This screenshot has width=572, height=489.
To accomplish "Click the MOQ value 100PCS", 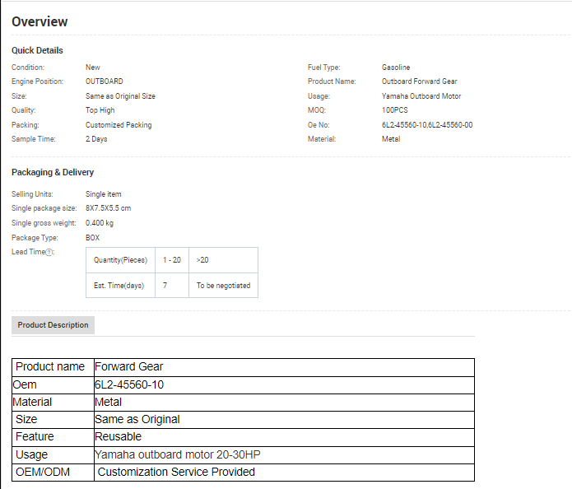I will click(395, 110).
